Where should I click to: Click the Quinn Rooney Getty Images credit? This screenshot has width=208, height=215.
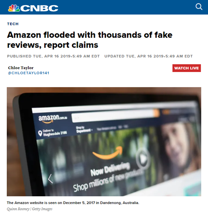30,209
